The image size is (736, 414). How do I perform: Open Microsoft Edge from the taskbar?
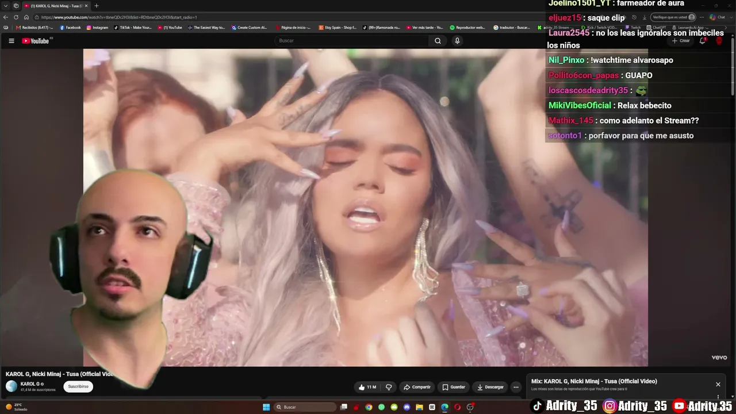(x=444, y=407)
